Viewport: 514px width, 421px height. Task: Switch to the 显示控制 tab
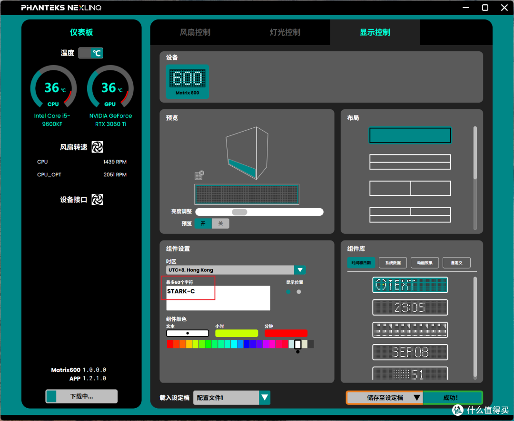point(375,32)
